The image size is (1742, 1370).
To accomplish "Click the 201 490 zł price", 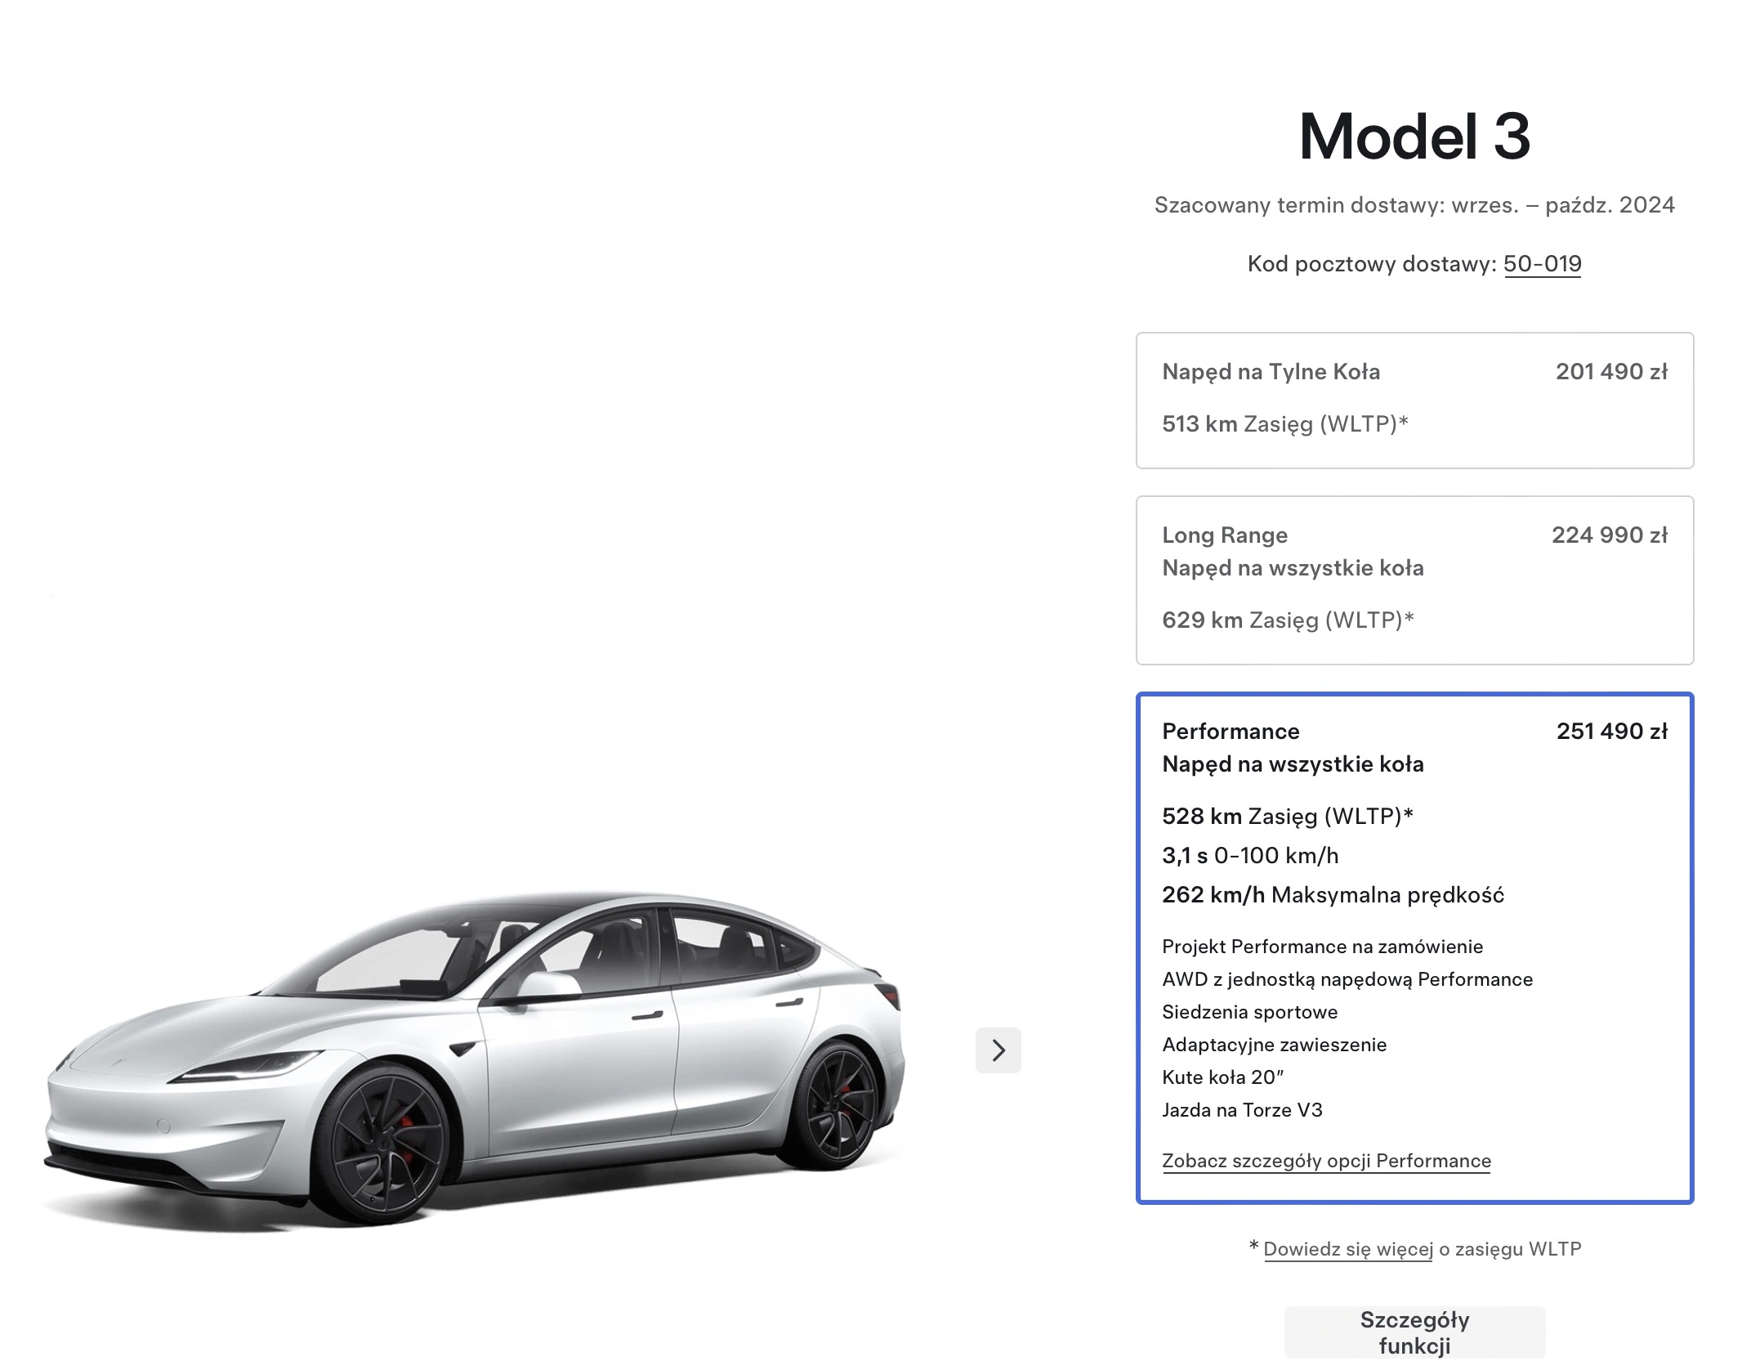I will (x=1611, y=372).
